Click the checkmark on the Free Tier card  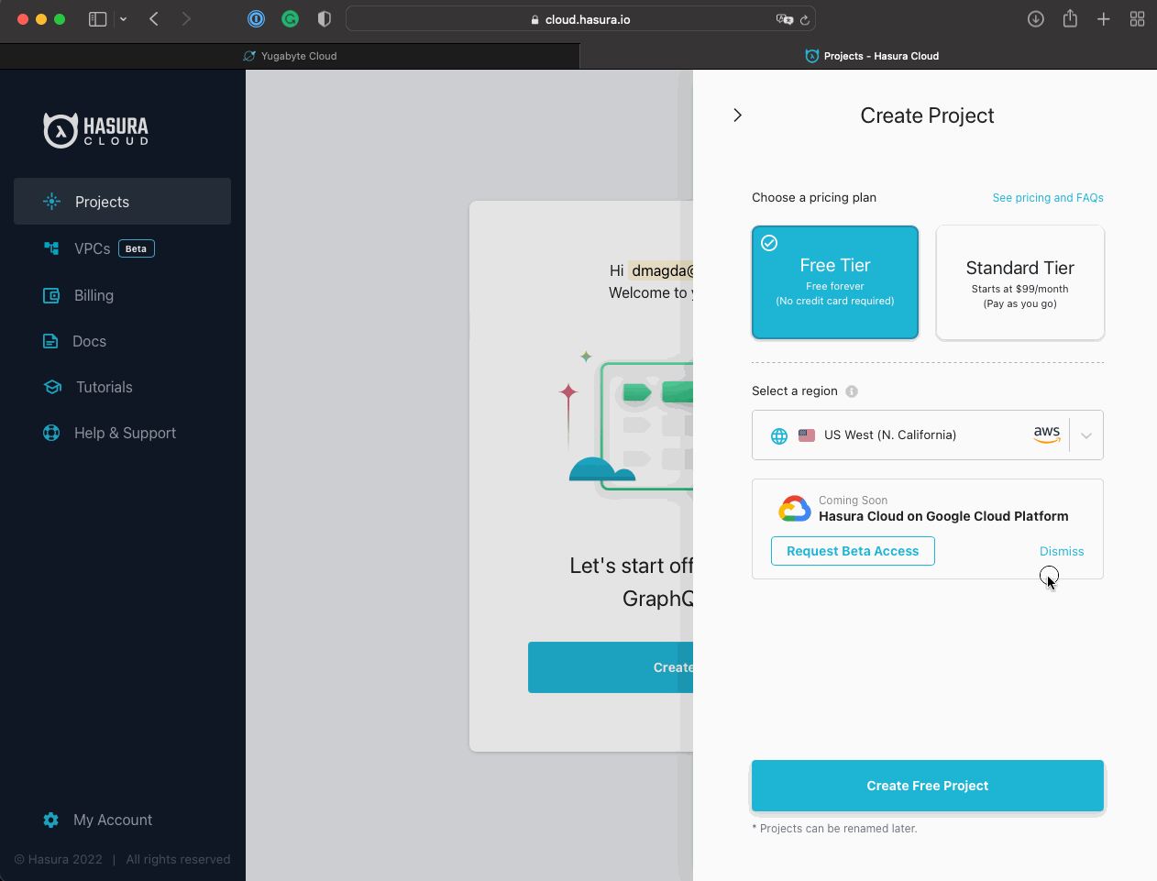(769, 243)
